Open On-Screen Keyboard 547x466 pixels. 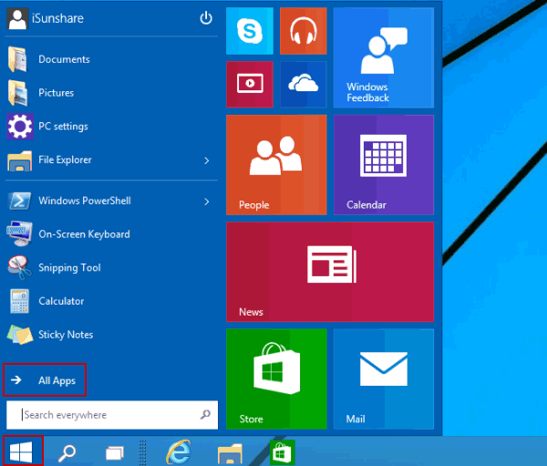tap(111, 234)
